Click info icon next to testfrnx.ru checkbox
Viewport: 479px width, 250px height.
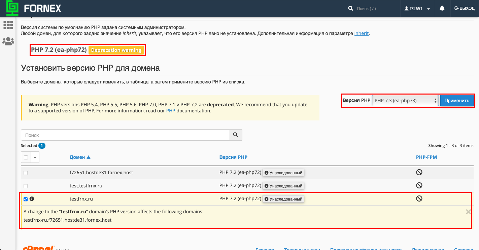[32, 199]
